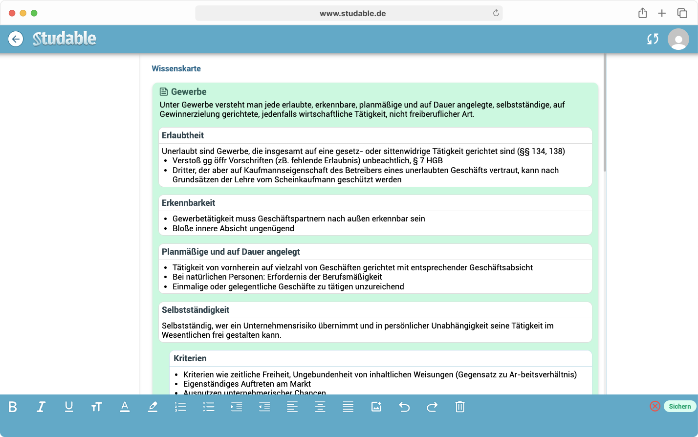Toggle italic text formatting
This screenshot has height=437, width=698.
[x=41, y=407]
